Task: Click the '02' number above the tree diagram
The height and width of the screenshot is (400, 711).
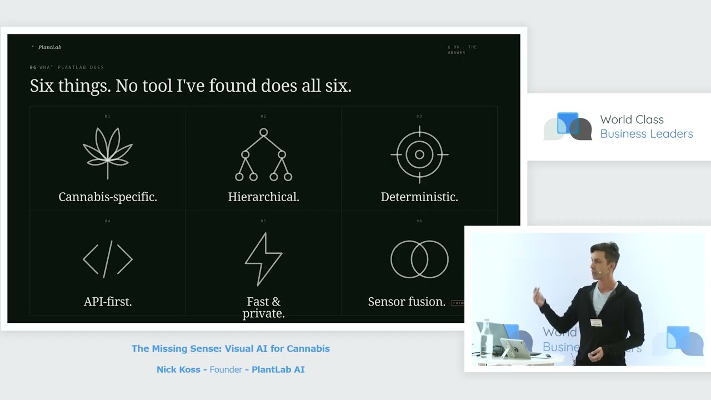Action: point(263,116)
